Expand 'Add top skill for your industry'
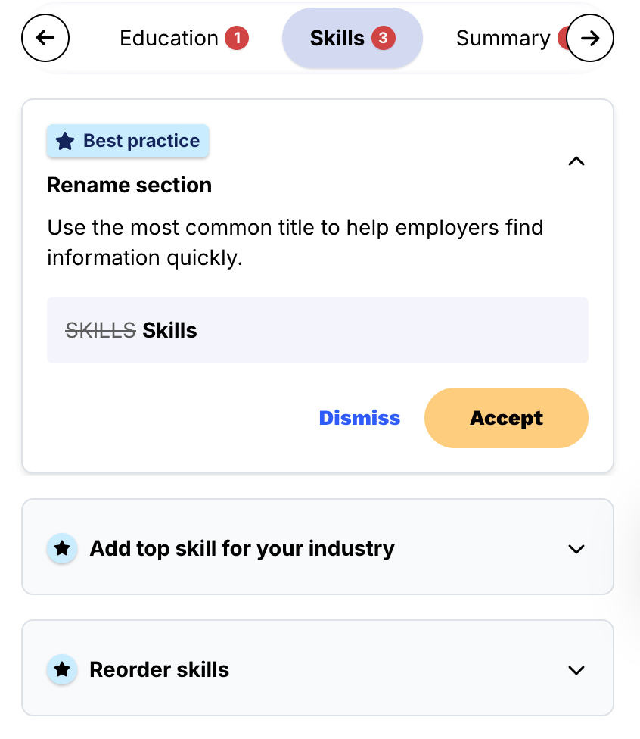Screen dimensions: 640x739 576,549
